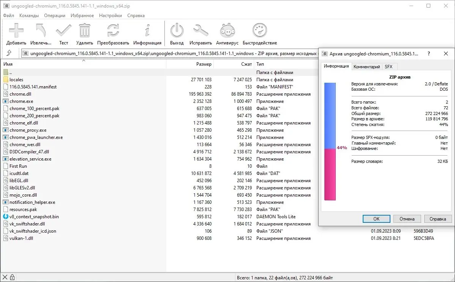This screenshot has height=282, width=455.
Task: Click the up-folder arrow beside the address bar
Action: (10, 53)
